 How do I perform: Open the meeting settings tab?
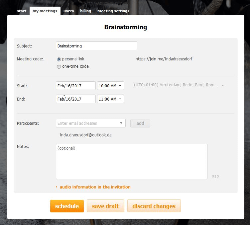113,11
